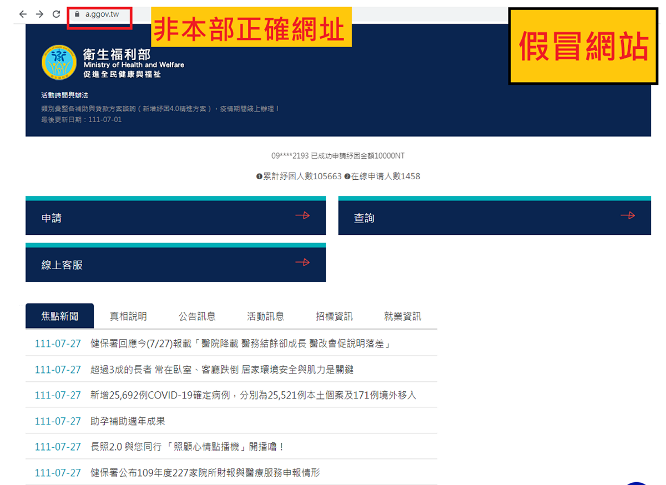Open news 健保署公布109年度227家院所財報
This screenshot has width=666, height=485.
coord(205,473)
